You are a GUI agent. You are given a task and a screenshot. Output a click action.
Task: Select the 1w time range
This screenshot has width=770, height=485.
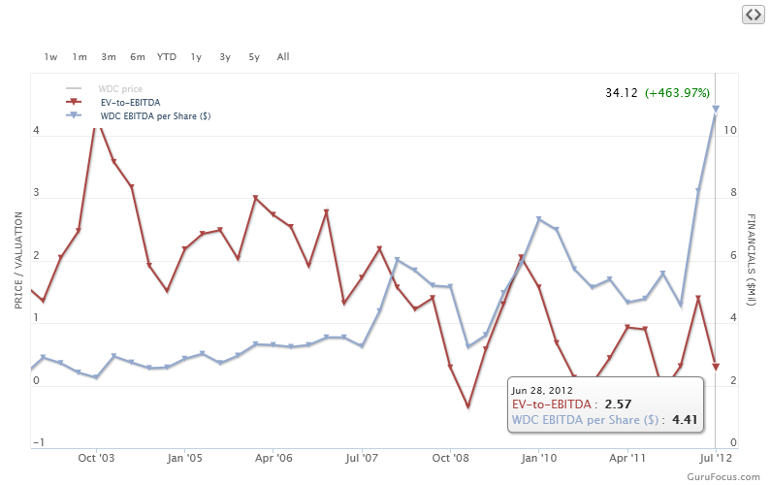pyautogui.click(x=50, y=57)
